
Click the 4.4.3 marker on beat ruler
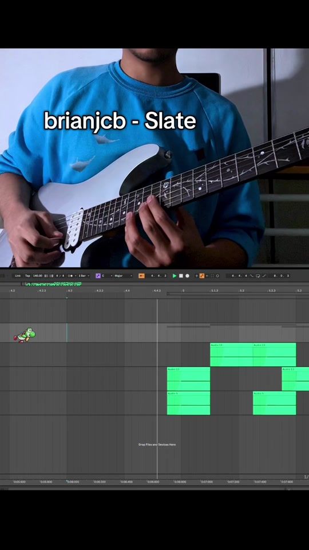pyautogui.click(x=157, y=291)
